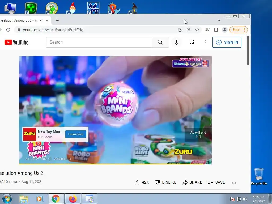Screen dimensions: 272x204
Task: Open more actions ellipsis under video
Action: point(234,183)
